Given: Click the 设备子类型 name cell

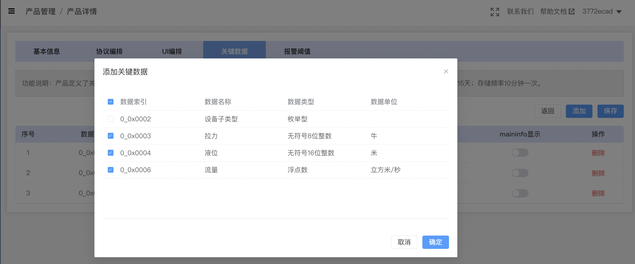Looking at the screenshot, I should click(x=221, y=119).
